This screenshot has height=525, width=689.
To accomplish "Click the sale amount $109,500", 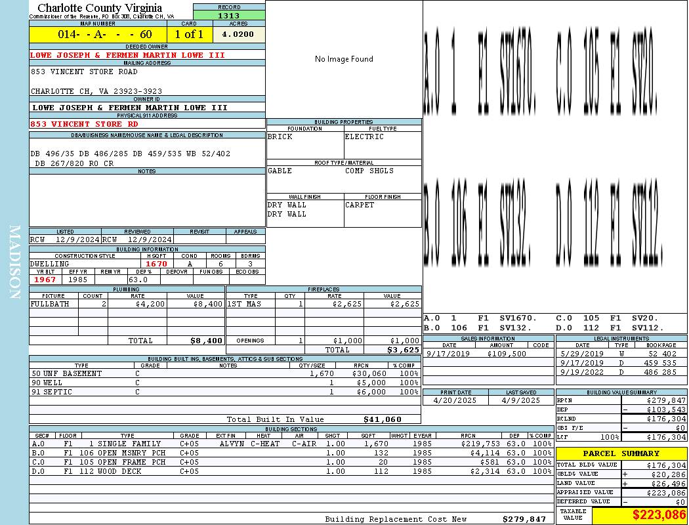I will point(507,354).
